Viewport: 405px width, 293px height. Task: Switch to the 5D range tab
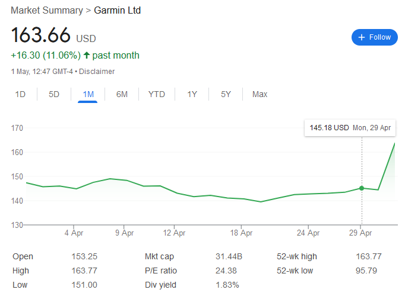[54, 94]
